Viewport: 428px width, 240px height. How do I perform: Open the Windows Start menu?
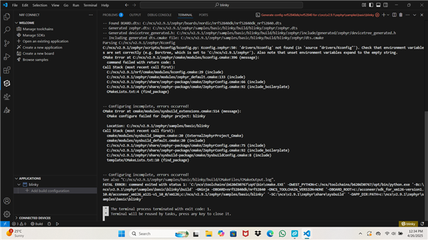pos(122,233)
